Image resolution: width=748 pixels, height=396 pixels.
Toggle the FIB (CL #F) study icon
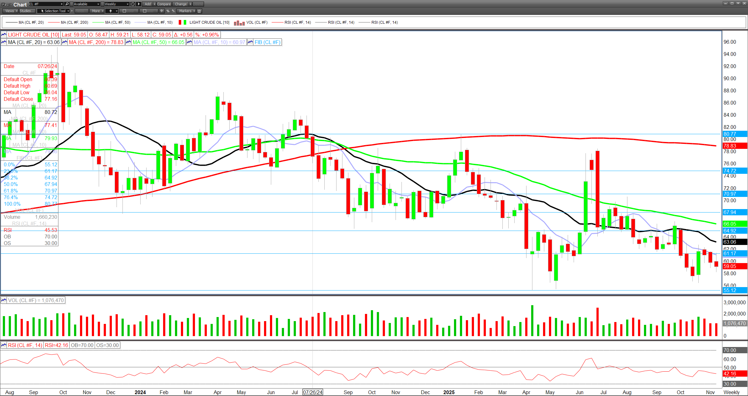click(x=250, y=42)
